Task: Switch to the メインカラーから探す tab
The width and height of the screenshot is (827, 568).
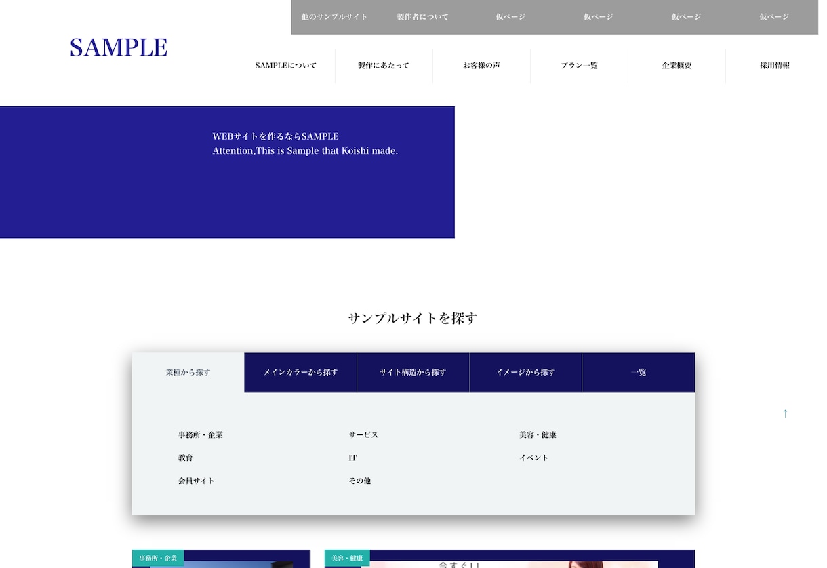Action: [300, 372]
